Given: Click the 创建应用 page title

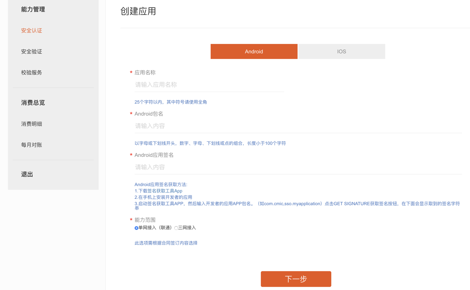Looking at the screenshot, I should pos(138,11).
